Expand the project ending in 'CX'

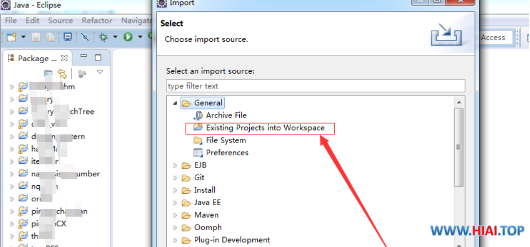click(x=12, y=224)
